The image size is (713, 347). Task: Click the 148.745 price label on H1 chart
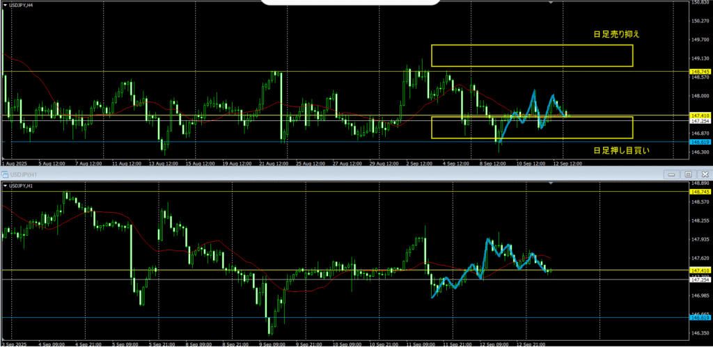point(700,191)
